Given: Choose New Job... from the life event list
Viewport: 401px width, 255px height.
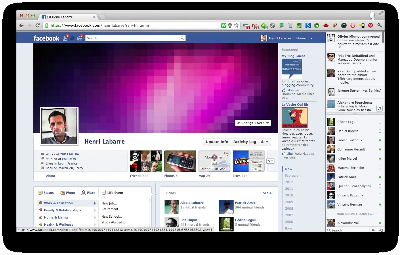Looking at the screenshot, I should (109, 203).
